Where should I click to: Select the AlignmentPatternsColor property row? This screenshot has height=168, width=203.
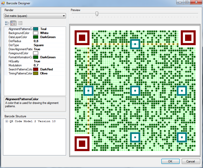[35, 29]
